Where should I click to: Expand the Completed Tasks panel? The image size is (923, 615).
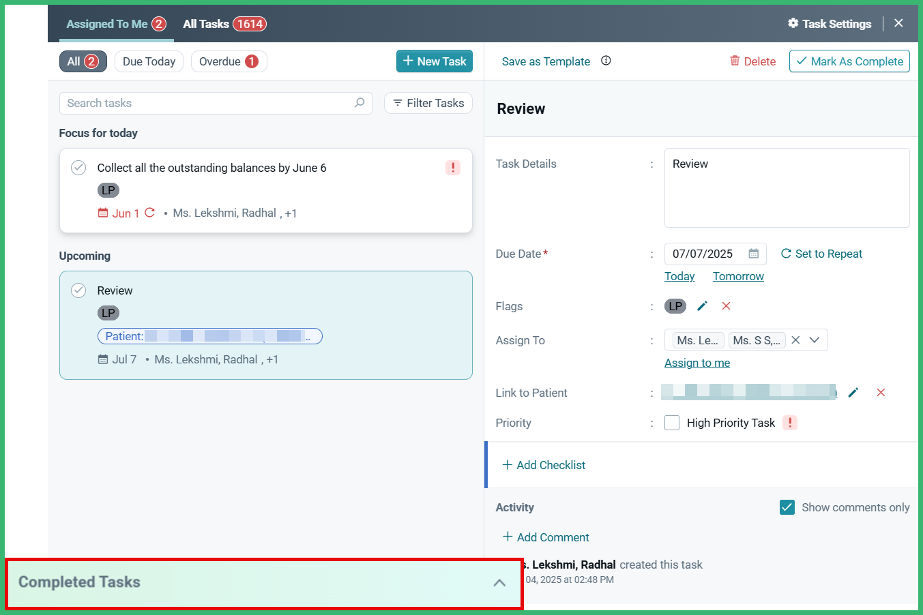(x=499, y=583)
